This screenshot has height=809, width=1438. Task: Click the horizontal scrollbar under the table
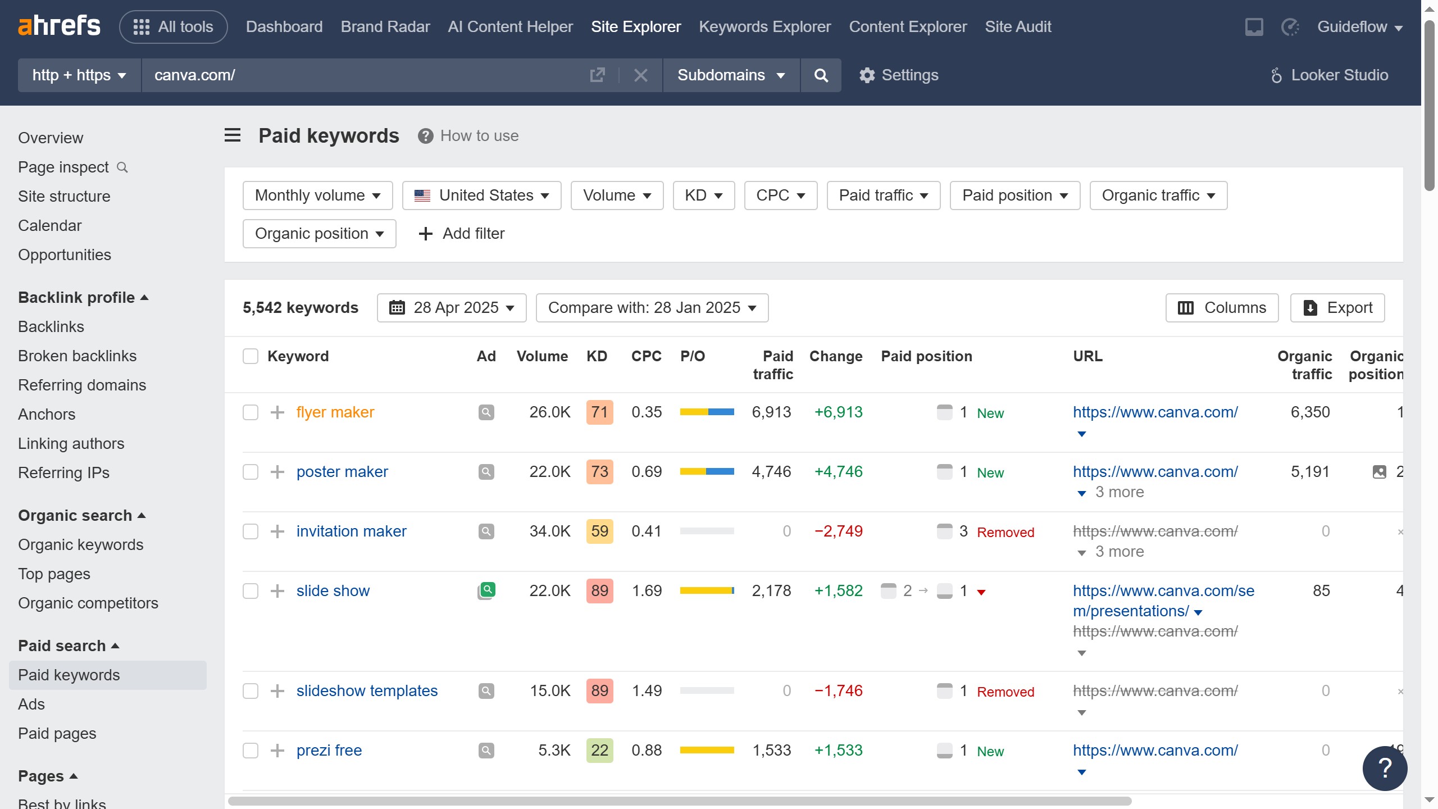680,801
